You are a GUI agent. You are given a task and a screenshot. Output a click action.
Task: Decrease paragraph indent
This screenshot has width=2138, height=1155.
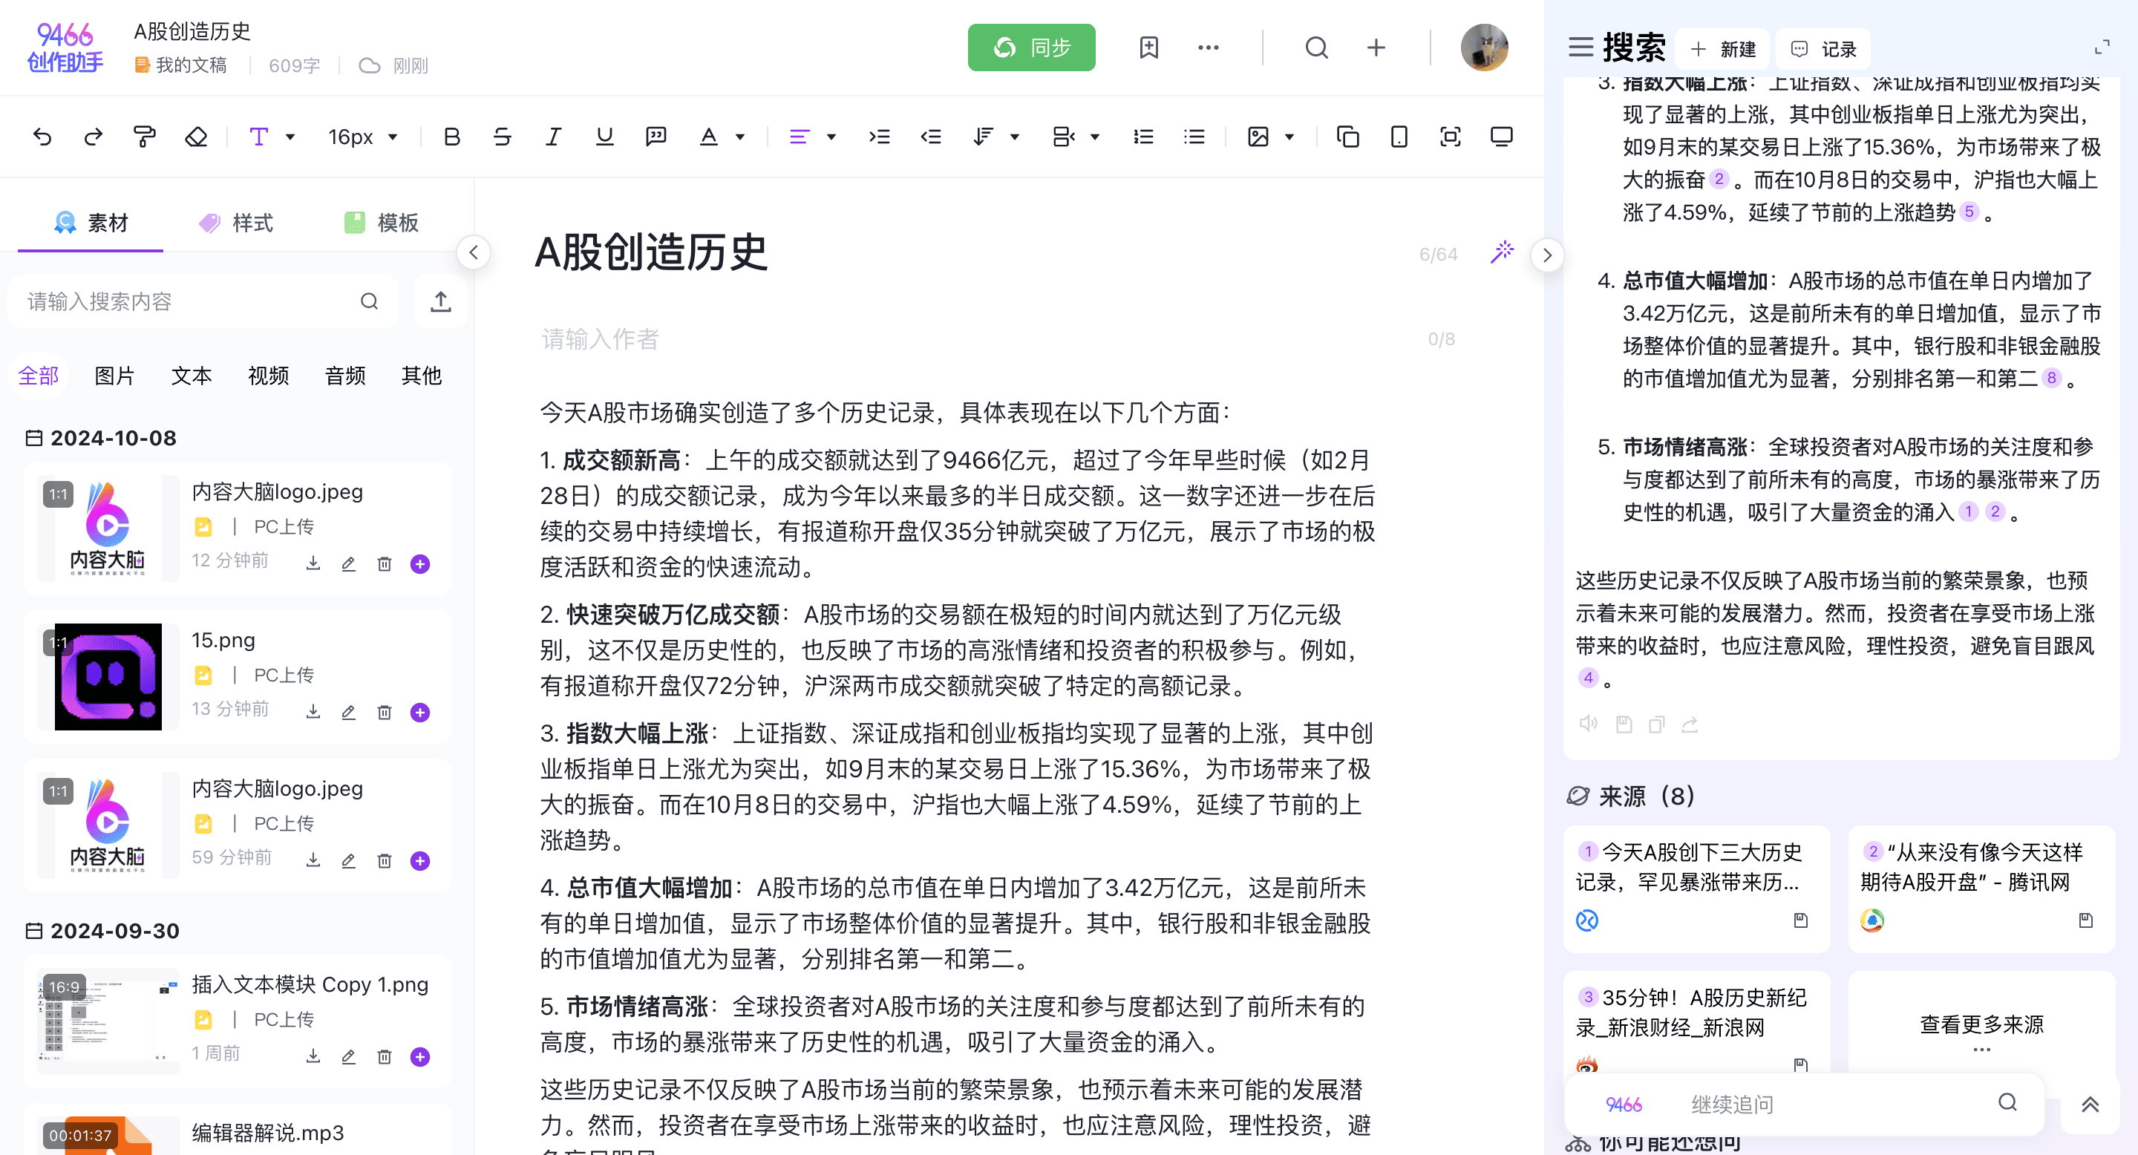930,137
